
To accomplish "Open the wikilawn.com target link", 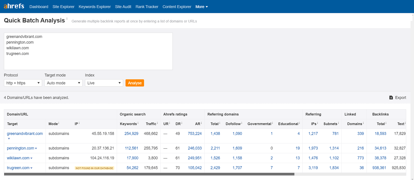I will pyautogui.click(x=18, y=158).
